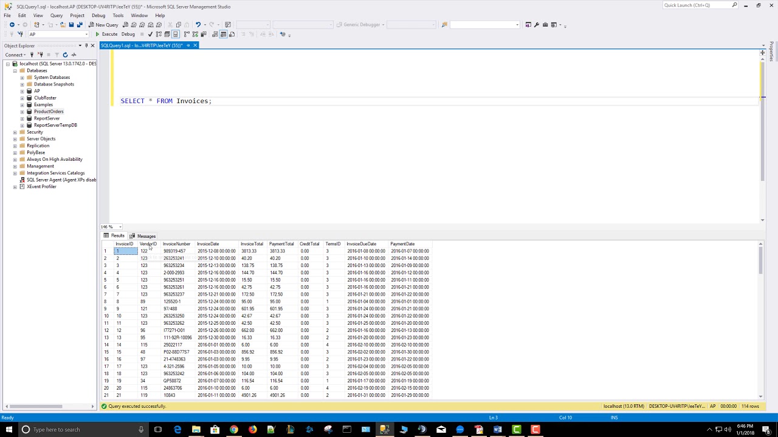Expand the Security folder node
Image resolution: width=778 pixels, height=437 pixels.
pos(15,132)
